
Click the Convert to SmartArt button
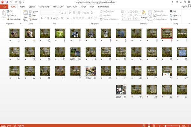point(109,19)
